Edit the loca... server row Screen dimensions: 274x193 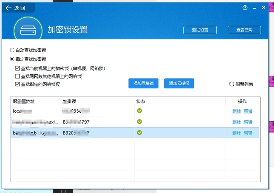tap(248, 111)
